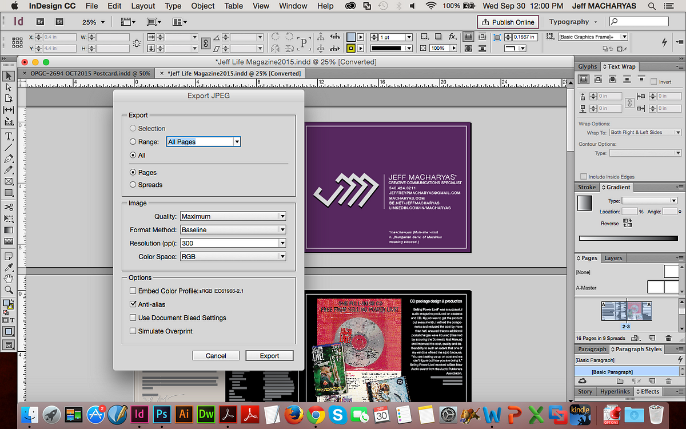
Task: Open the Table menu
Action: [233, 6]
